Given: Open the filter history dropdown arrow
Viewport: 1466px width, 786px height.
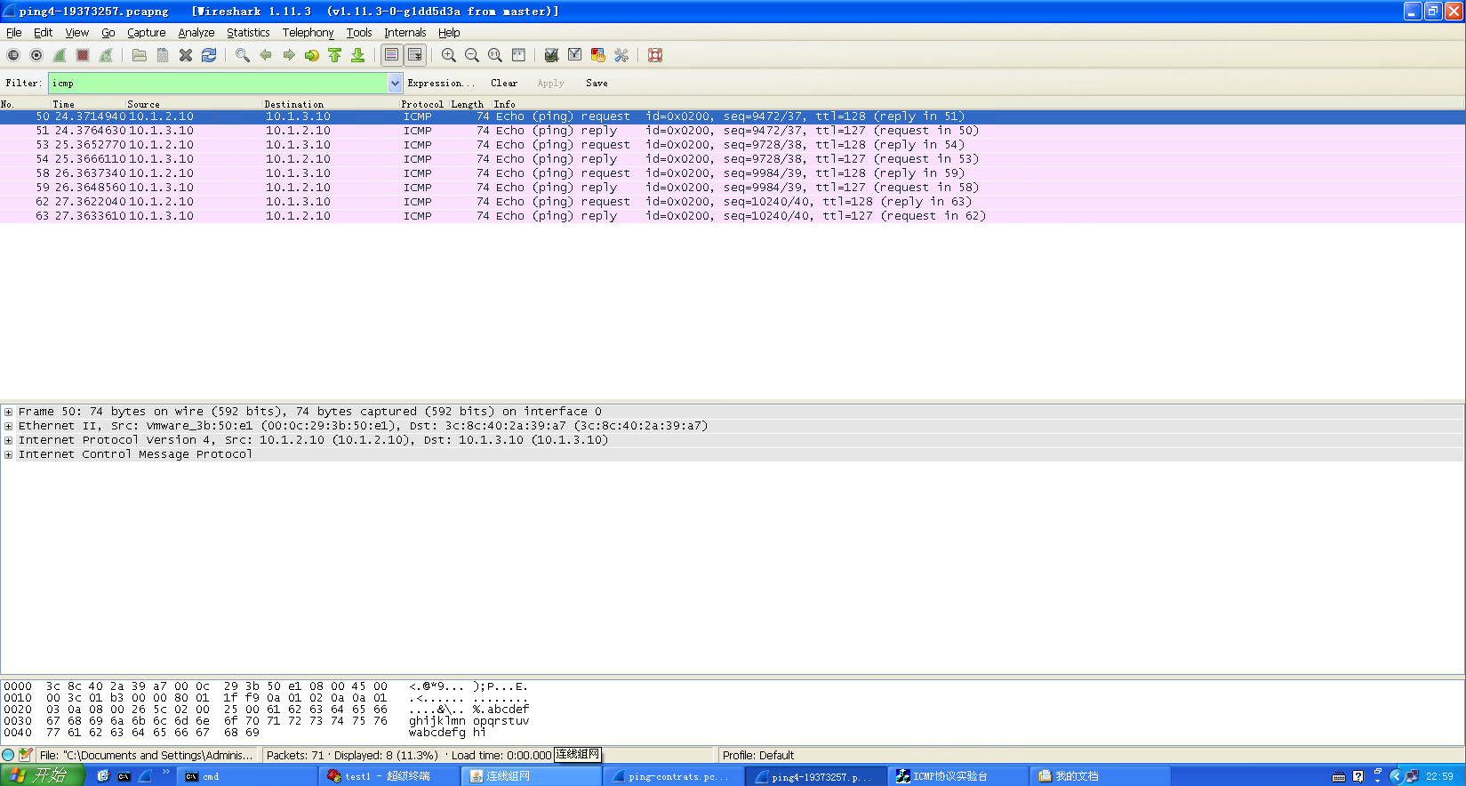Looking at the screenshot, I should tap(396, 83).
